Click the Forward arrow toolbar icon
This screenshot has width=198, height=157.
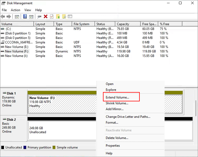pos(9,17)
